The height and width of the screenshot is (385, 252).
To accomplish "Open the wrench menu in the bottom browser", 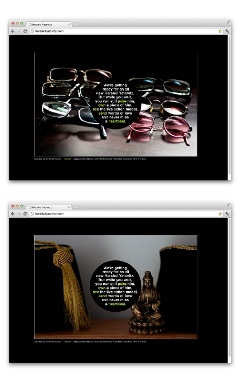I will [227, 214].
